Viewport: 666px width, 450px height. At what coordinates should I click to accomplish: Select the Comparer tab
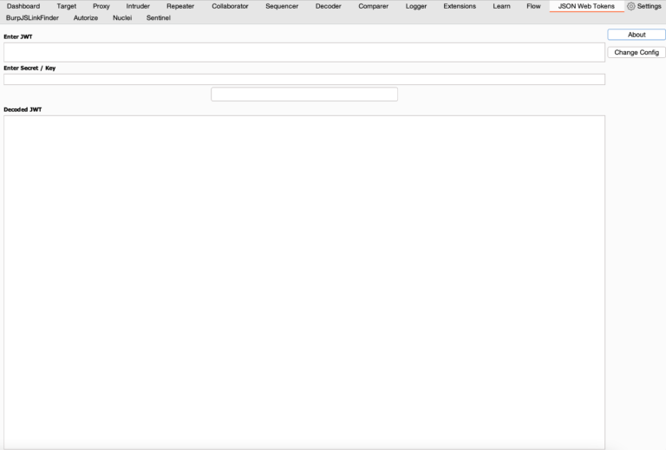(x=374, y=6)
